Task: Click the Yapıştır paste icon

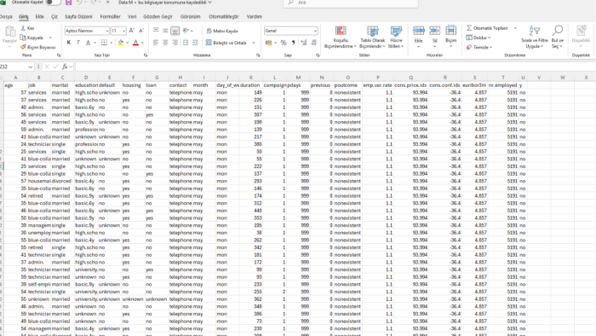Action: (9, 32)
